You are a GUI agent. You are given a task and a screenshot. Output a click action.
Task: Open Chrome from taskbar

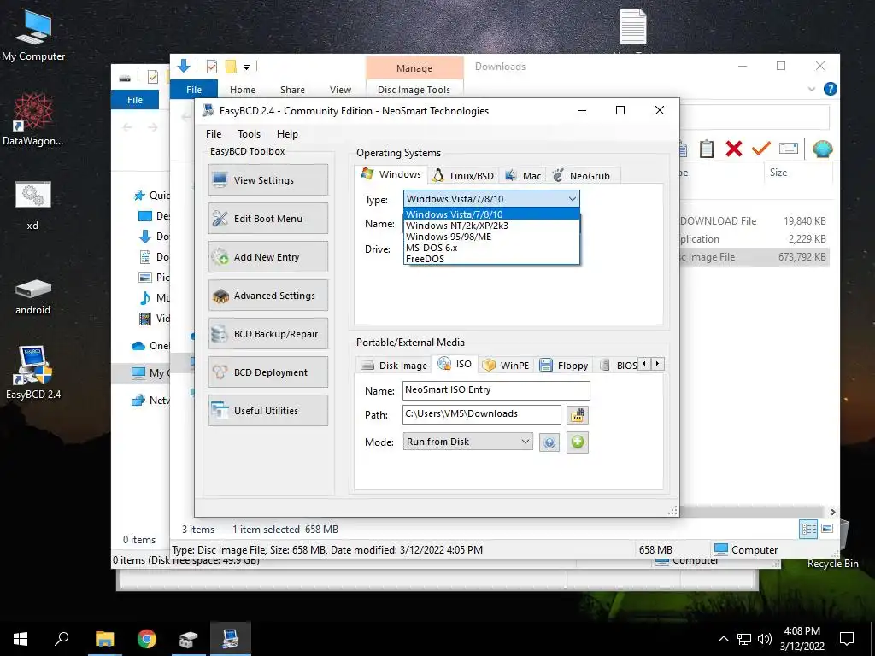(x=146, y=639)
